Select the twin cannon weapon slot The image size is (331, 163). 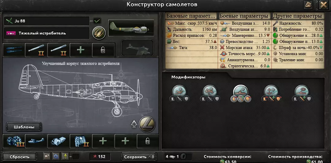14,50
